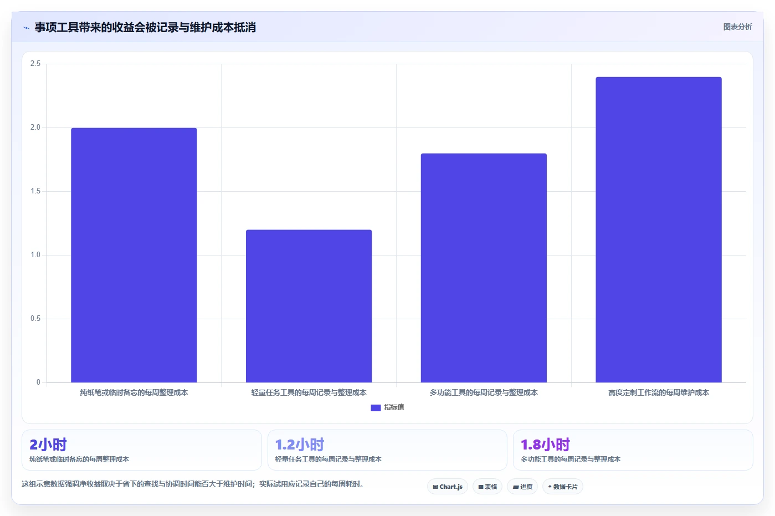Click the bar for 轻量任务工具
The image size is (775, 516).
pos(309,306)
